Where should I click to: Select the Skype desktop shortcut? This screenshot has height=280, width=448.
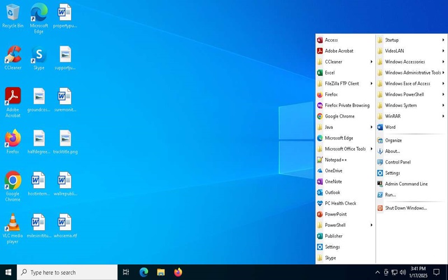[39, 58]
